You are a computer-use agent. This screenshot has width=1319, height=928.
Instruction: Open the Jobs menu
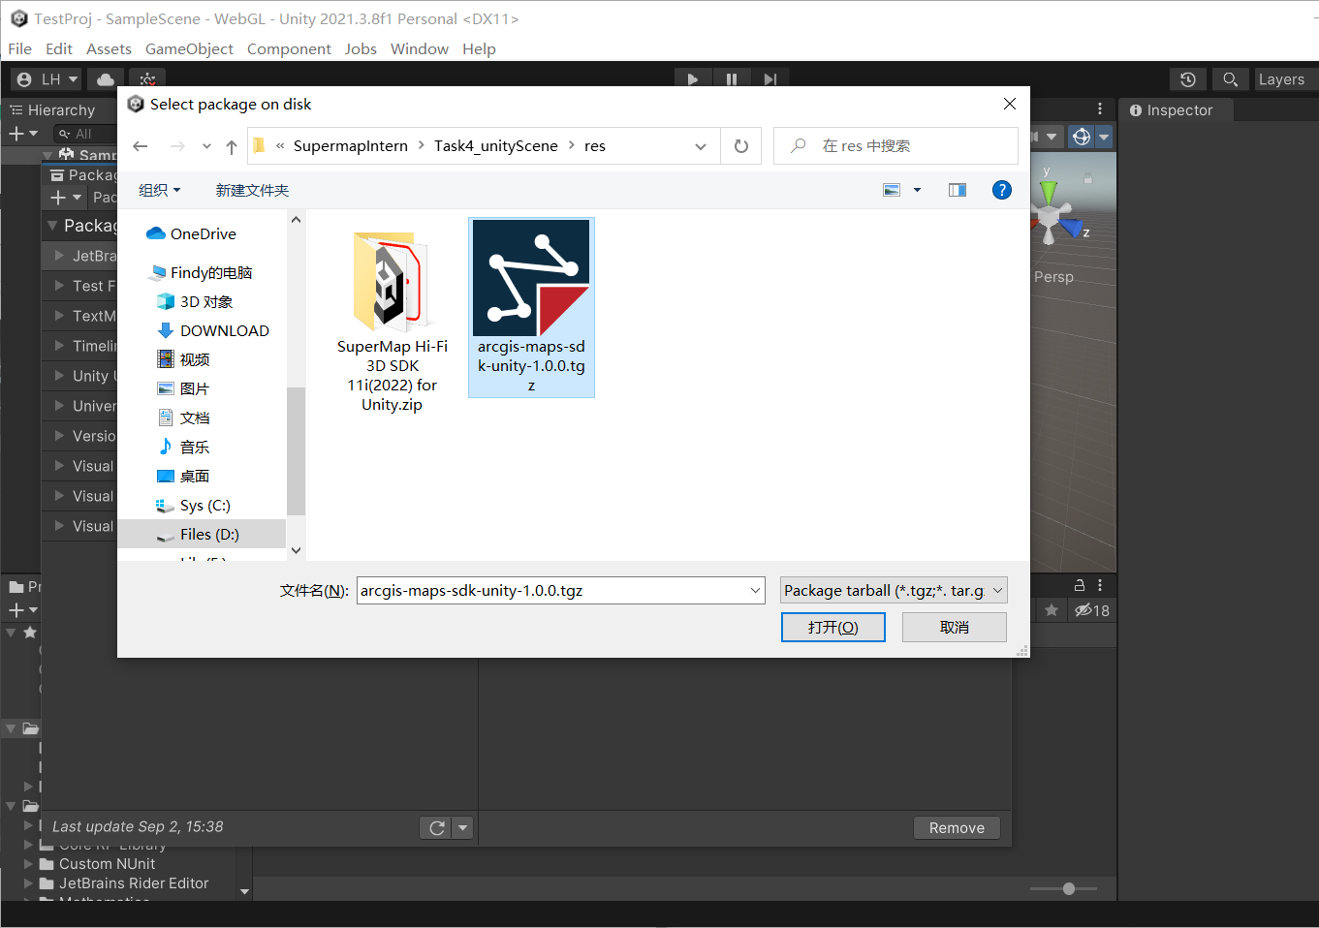361,48
